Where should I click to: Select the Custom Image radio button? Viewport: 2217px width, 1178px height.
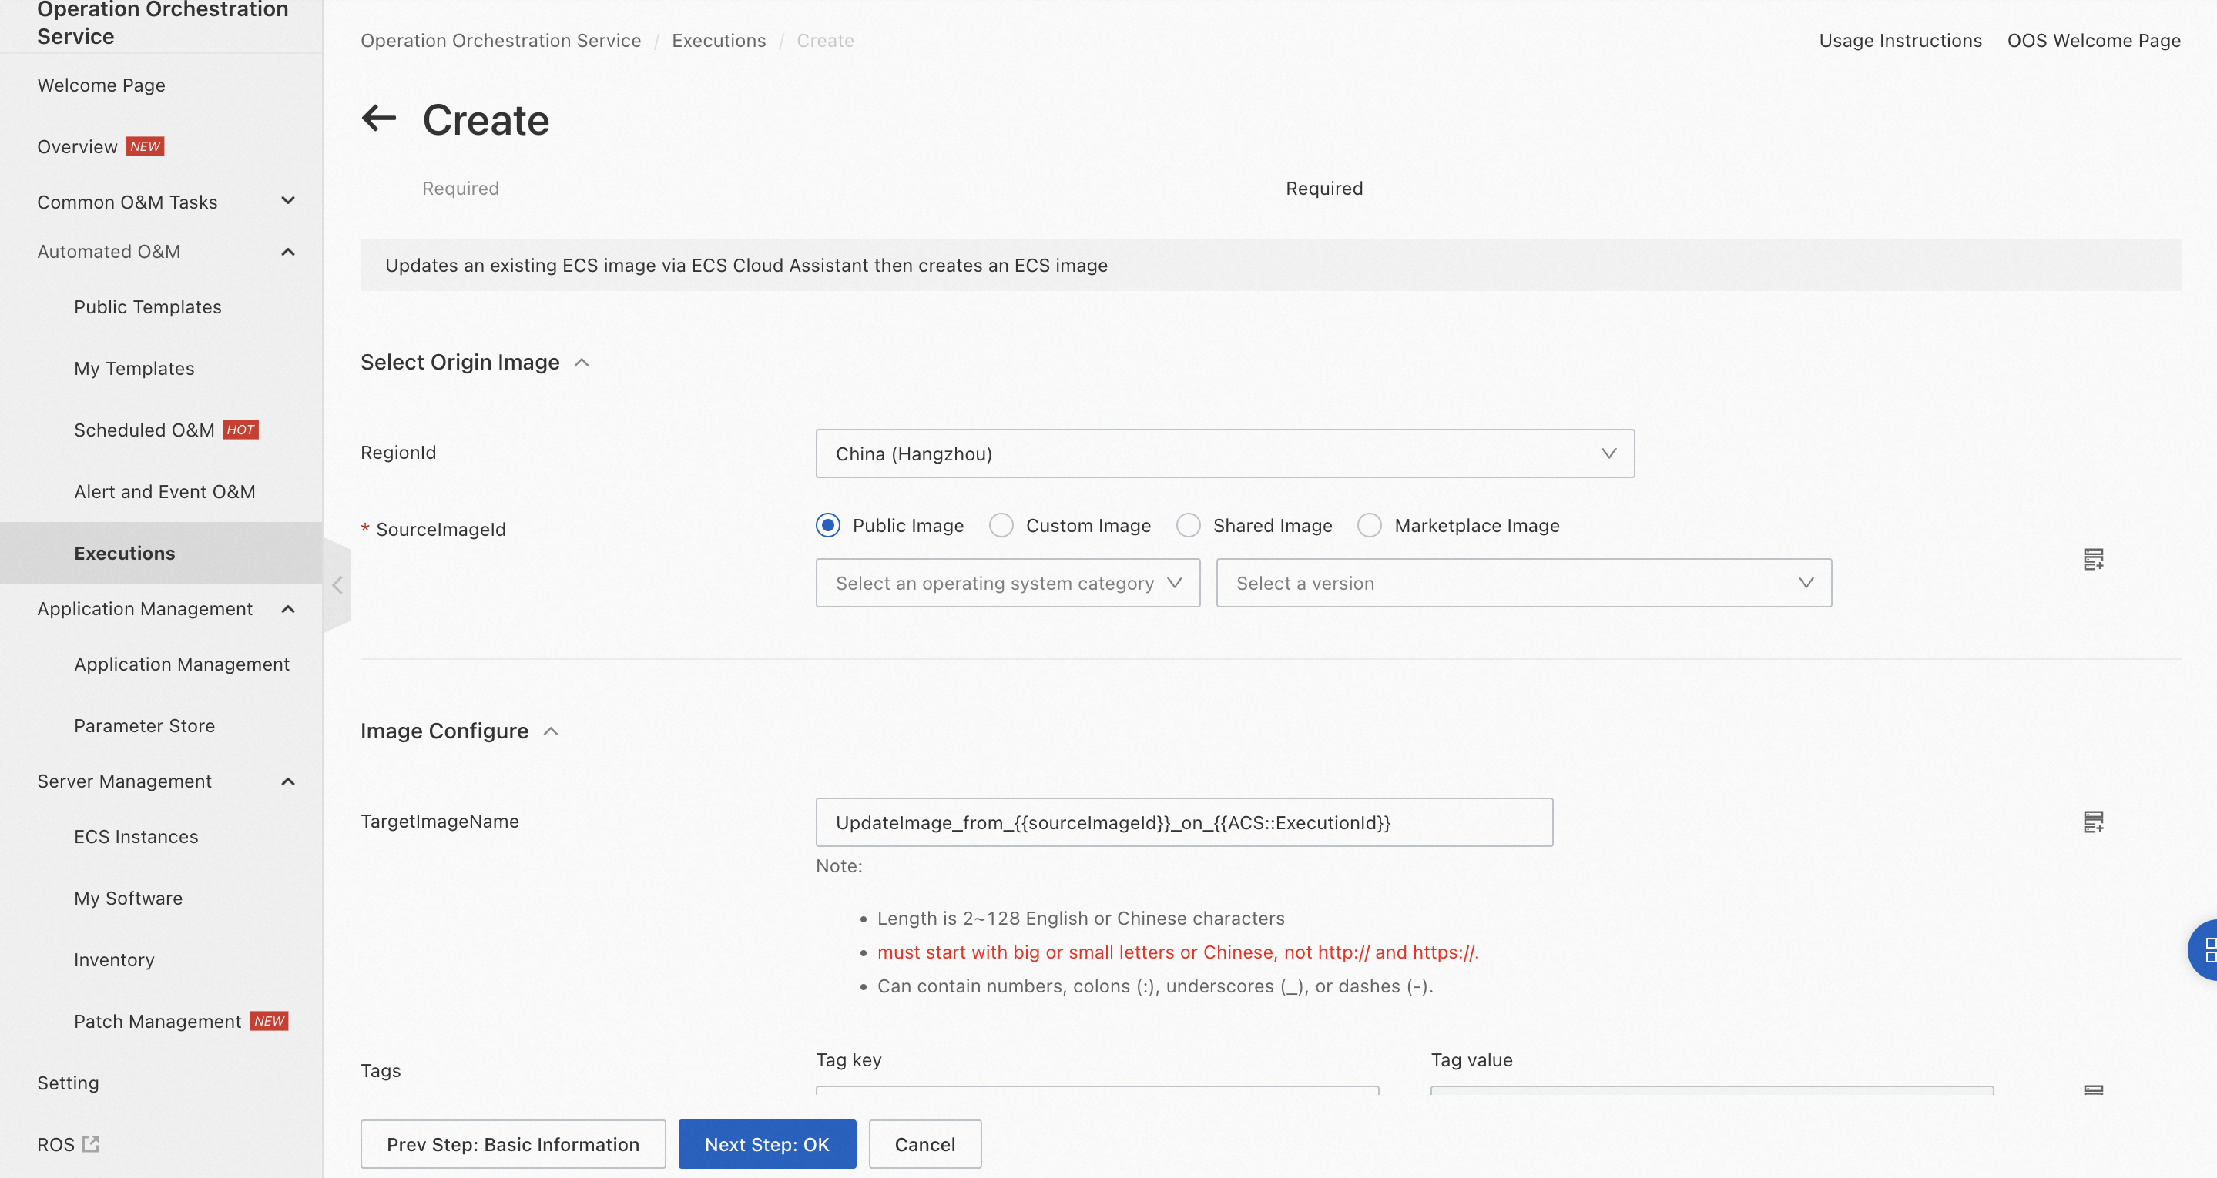(x=1001, y=526)
